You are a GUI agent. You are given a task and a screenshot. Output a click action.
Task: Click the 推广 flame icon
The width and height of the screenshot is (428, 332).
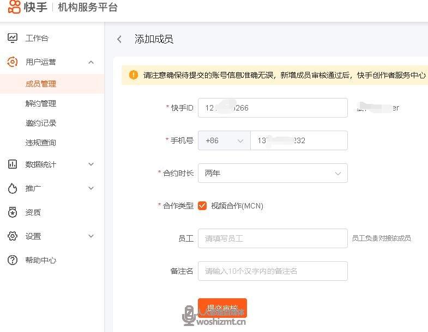(x=13, y=188)
